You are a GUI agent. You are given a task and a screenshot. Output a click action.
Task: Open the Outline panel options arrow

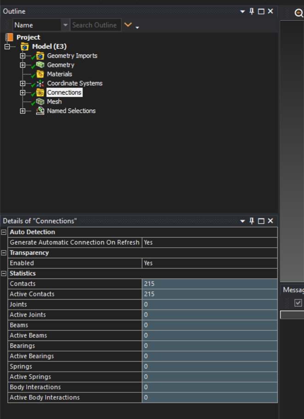point(242,11)
